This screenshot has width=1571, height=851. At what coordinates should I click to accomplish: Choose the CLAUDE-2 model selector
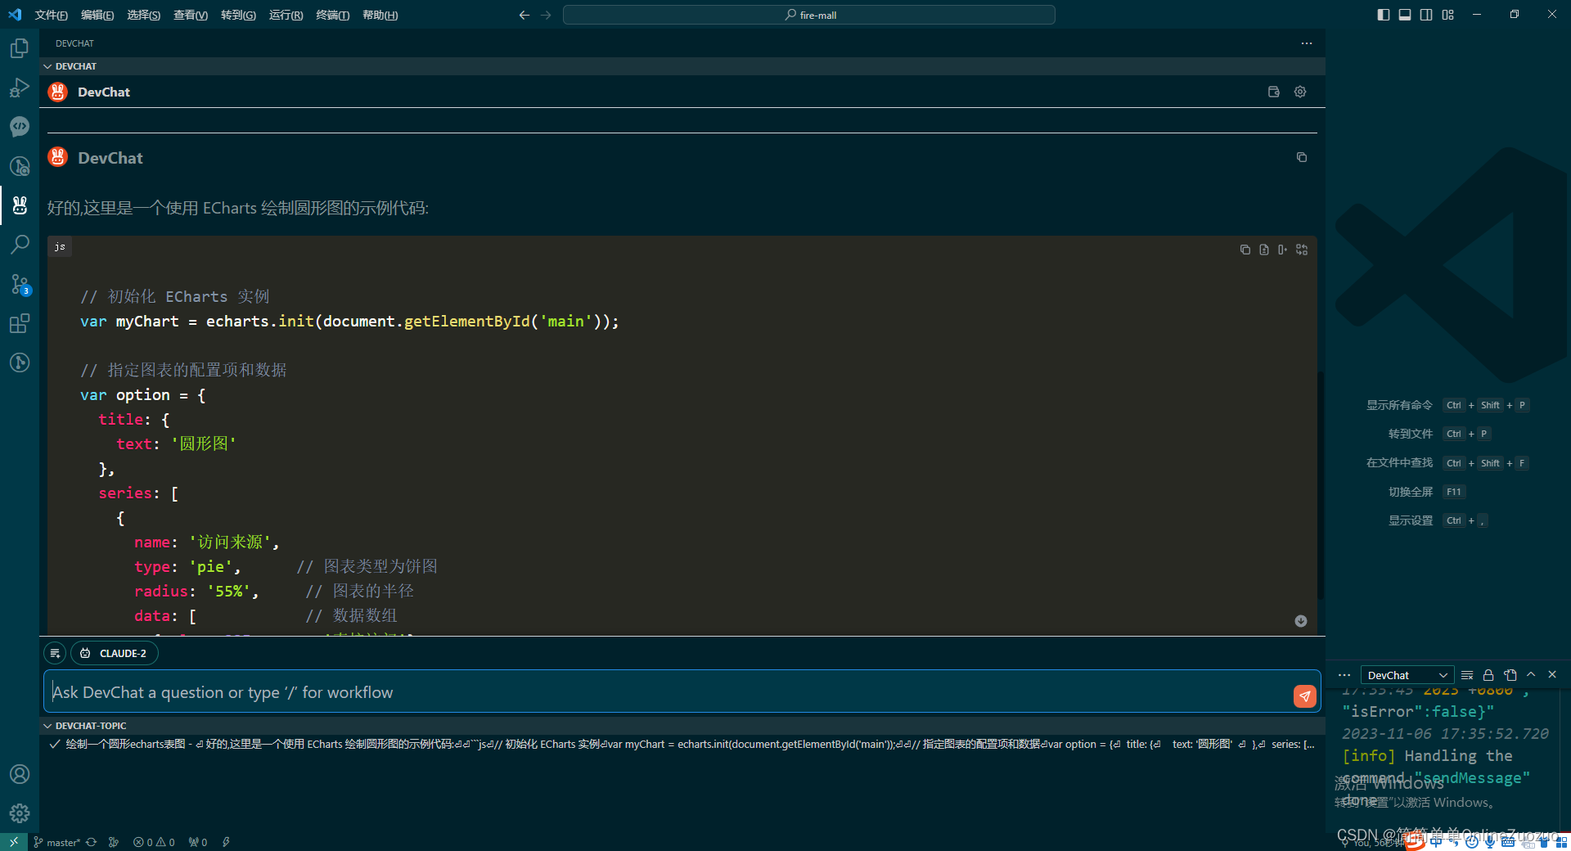pos(115,653)
